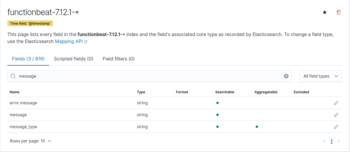Select the Fields tab
350x152 pixels.
[28, 59]
